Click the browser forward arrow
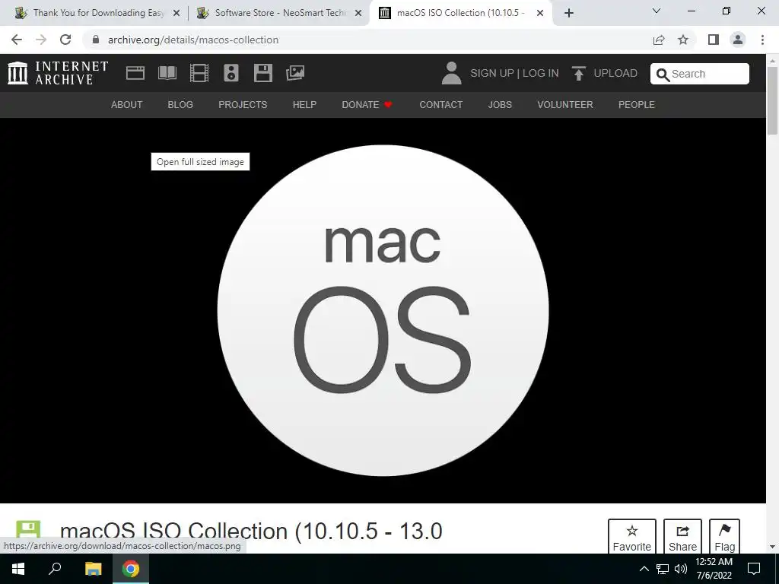The width and height of the screenshot is (779, 584). point(41,40)
